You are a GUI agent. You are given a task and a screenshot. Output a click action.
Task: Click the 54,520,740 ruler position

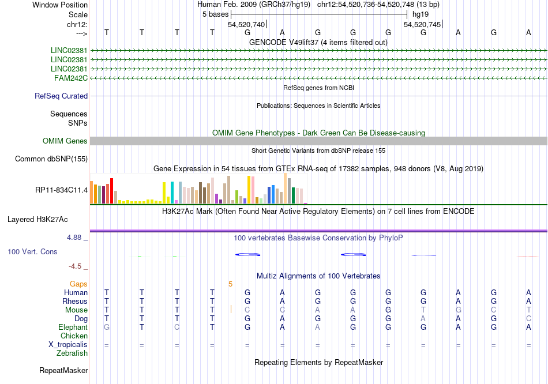[x=246, y=24]
